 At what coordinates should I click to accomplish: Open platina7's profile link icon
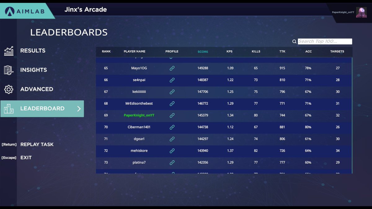pyautogui.click(x=172, y=163)
